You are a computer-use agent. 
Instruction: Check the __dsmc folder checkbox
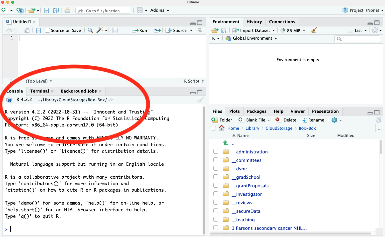[x=216, y=168]
